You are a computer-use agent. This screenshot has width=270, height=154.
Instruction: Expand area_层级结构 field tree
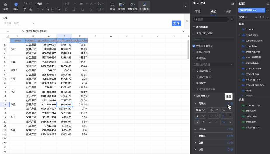coord(240,57)
